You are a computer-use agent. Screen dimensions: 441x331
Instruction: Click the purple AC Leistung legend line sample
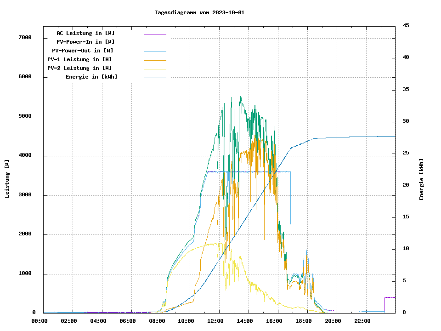coord(155,34)
